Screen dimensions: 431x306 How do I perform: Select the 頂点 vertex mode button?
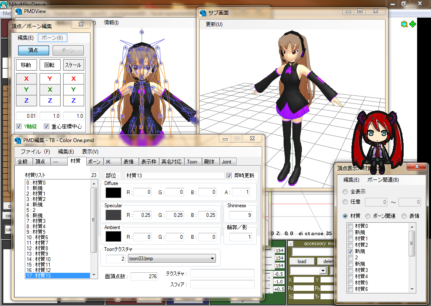(x=34, y=50)
